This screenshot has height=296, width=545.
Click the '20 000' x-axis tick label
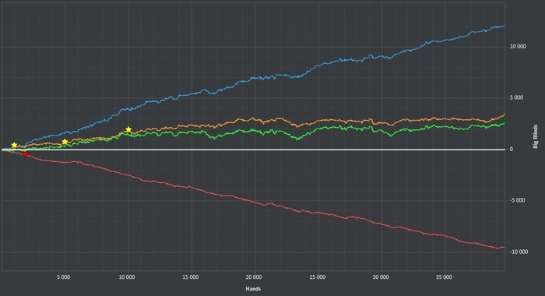click(254, 277)
